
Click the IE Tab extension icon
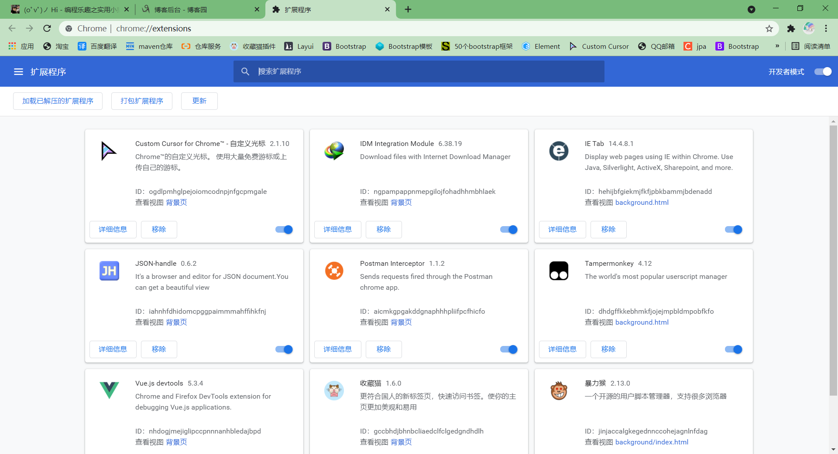559,151
